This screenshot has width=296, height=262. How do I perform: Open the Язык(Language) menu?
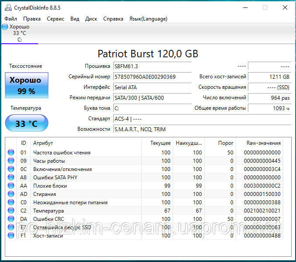(x=148, y=19)
